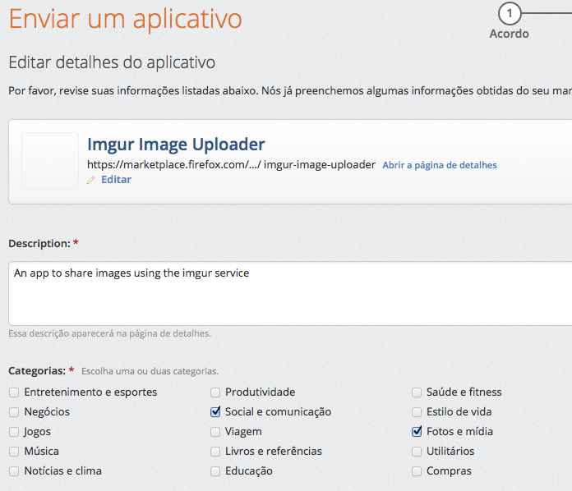Viewport: 572px width, 491px height.
Task: Click inside the Description text area
Action: [288, 293]
